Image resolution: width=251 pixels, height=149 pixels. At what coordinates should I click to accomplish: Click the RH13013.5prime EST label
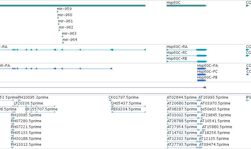(26, 145)
